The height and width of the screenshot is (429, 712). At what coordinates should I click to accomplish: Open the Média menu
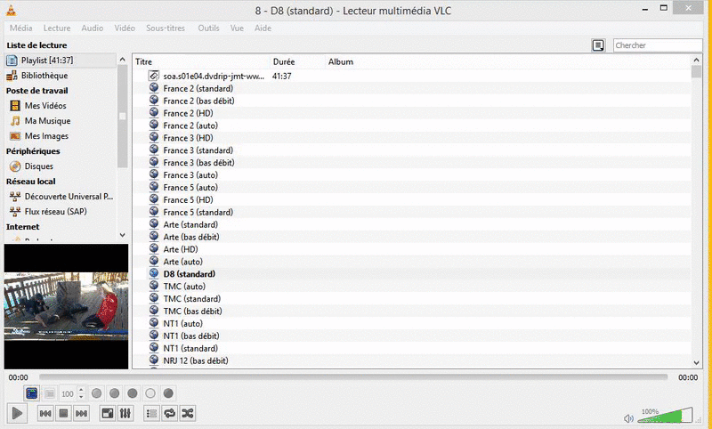(x=20, y=28)
